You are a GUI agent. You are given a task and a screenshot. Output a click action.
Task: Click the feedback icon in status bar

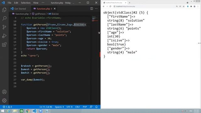(x=91, y=107)
